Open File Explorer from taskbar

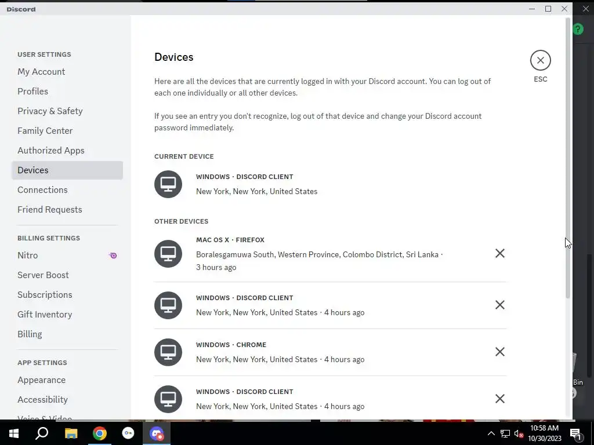click(x=71, y=433)
